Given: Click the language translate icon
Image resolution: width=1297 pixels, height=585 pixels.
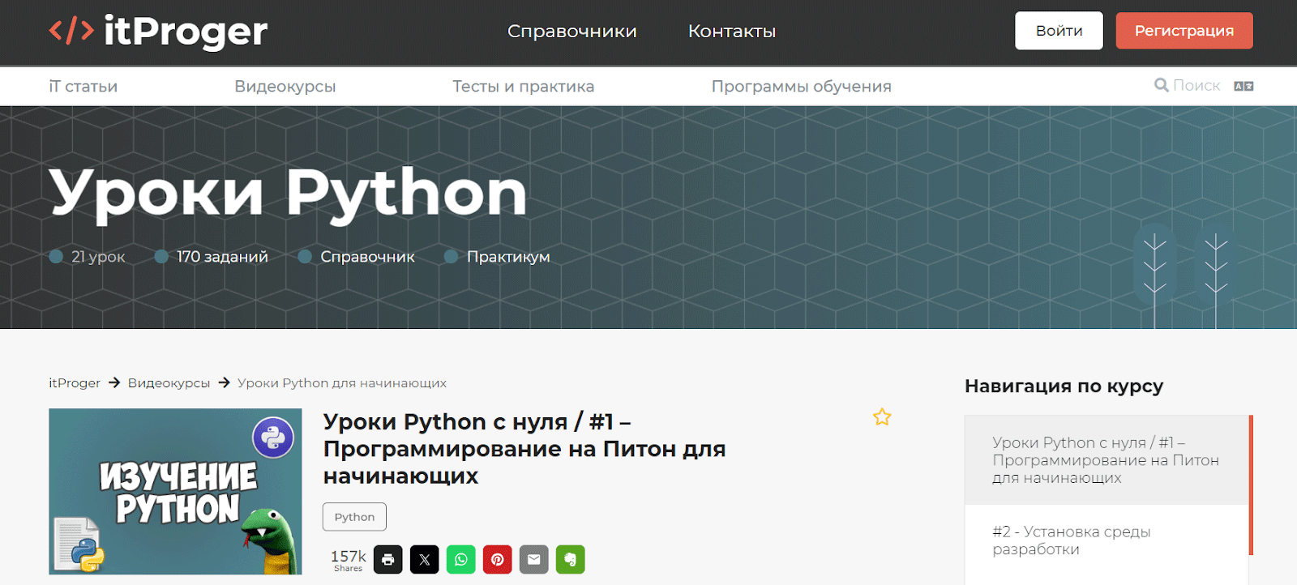Looking at the screenshot, I should (x=1243, y=86).
